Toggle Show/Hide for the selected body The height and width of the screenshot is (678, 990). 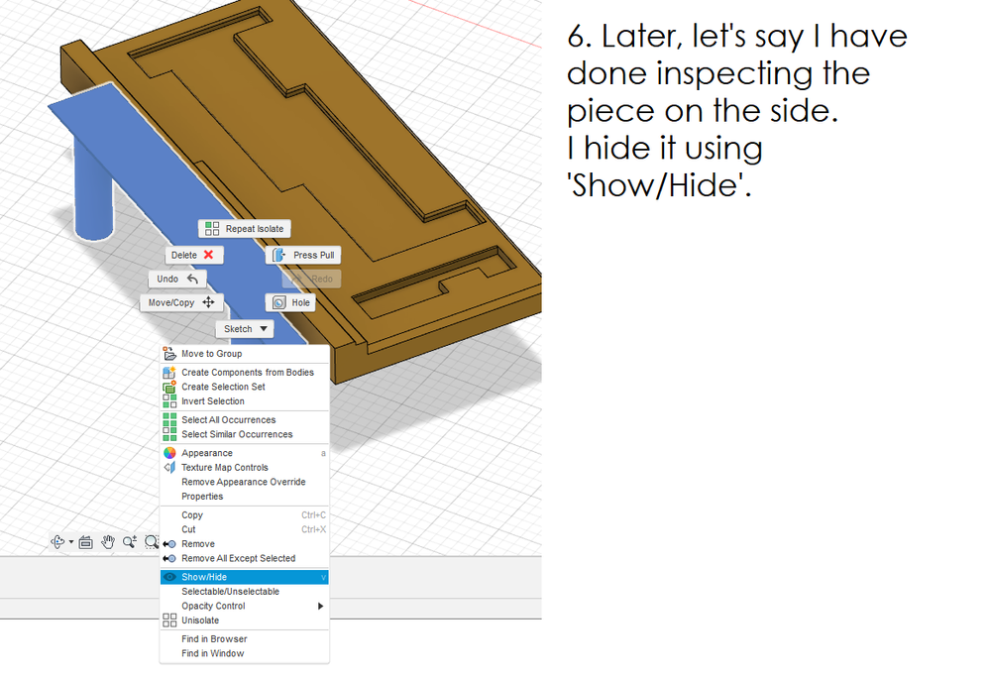(x=245, y=577)
